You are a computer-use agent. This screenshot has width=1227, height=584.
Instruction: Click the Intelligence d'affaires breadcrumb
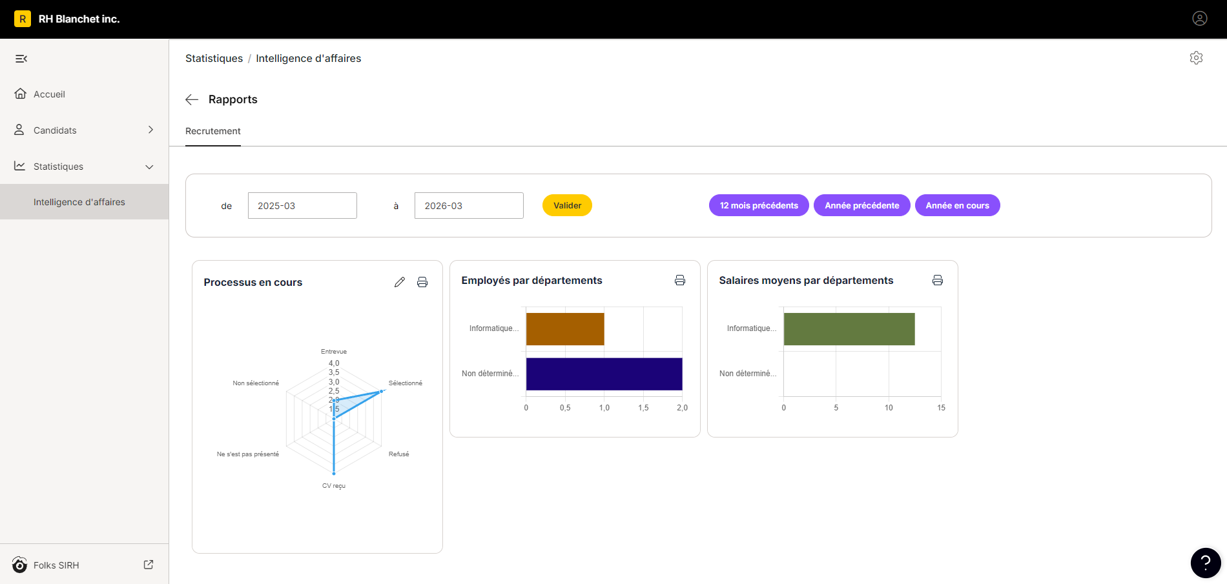click(309, 58)
